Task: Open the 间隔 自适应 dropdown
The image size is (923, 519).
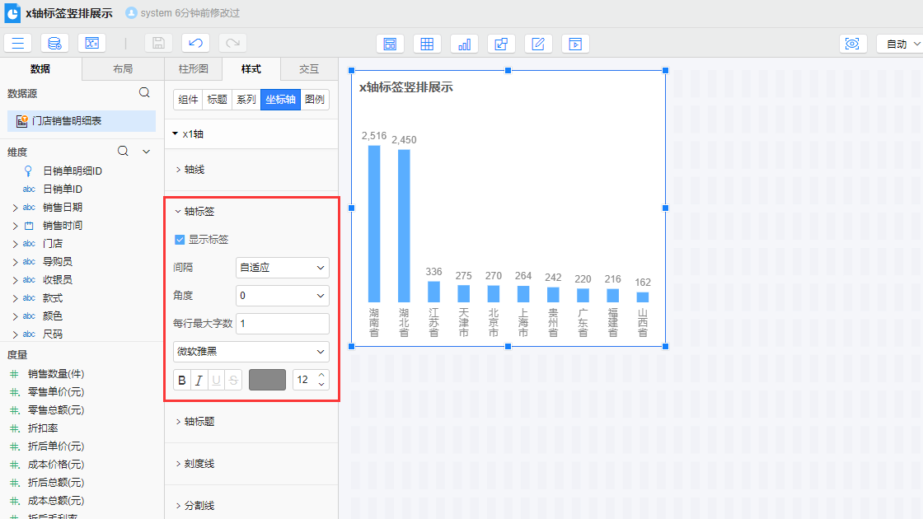Action: tap(282, 267)
